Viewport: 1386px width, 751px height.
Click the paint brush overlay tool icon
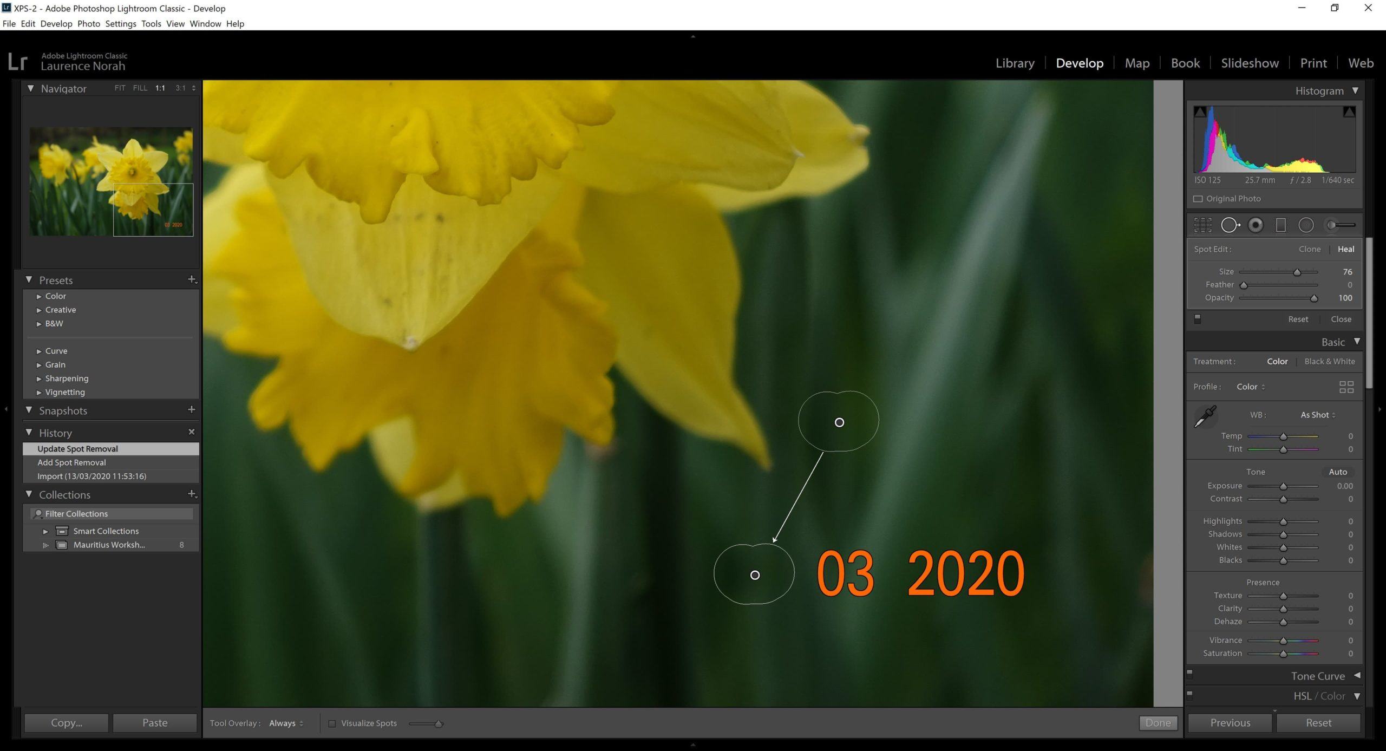[1339, 225]
